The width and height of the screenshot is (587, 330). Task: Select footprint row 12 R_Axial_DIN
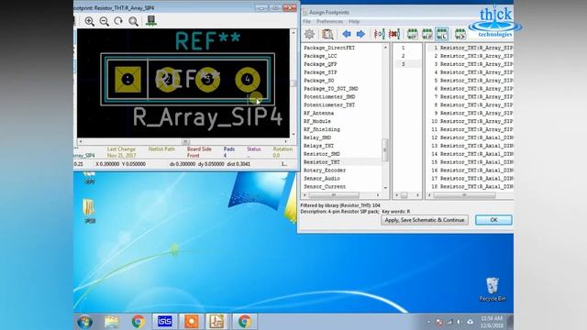[x=471, y=137]
